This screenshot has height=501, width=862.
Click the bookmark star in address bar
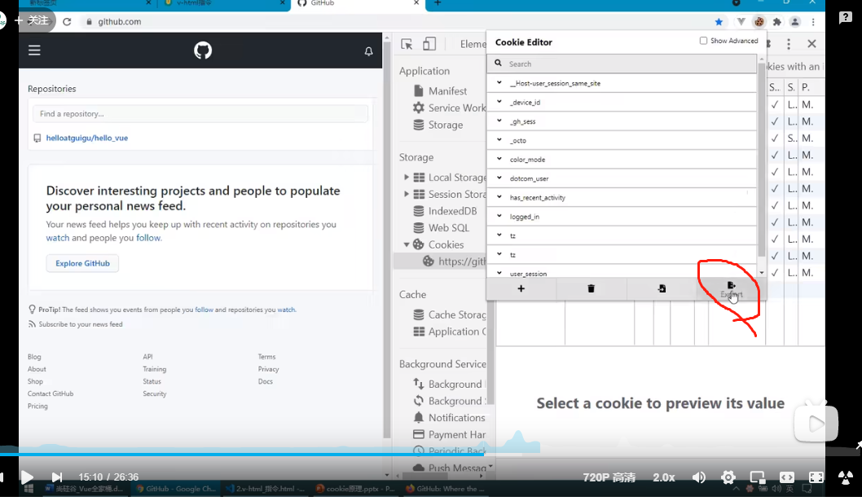click(719, 22)
